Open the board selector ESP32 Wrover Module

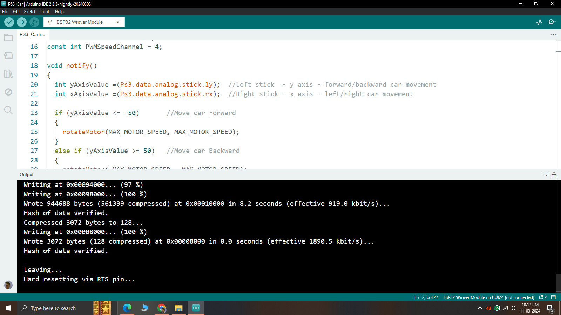[x=84, y=22]
